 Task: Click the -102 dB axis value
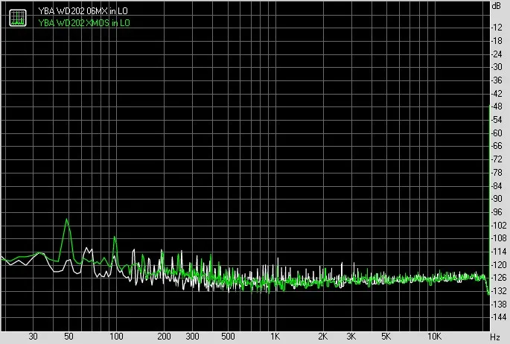498,226
